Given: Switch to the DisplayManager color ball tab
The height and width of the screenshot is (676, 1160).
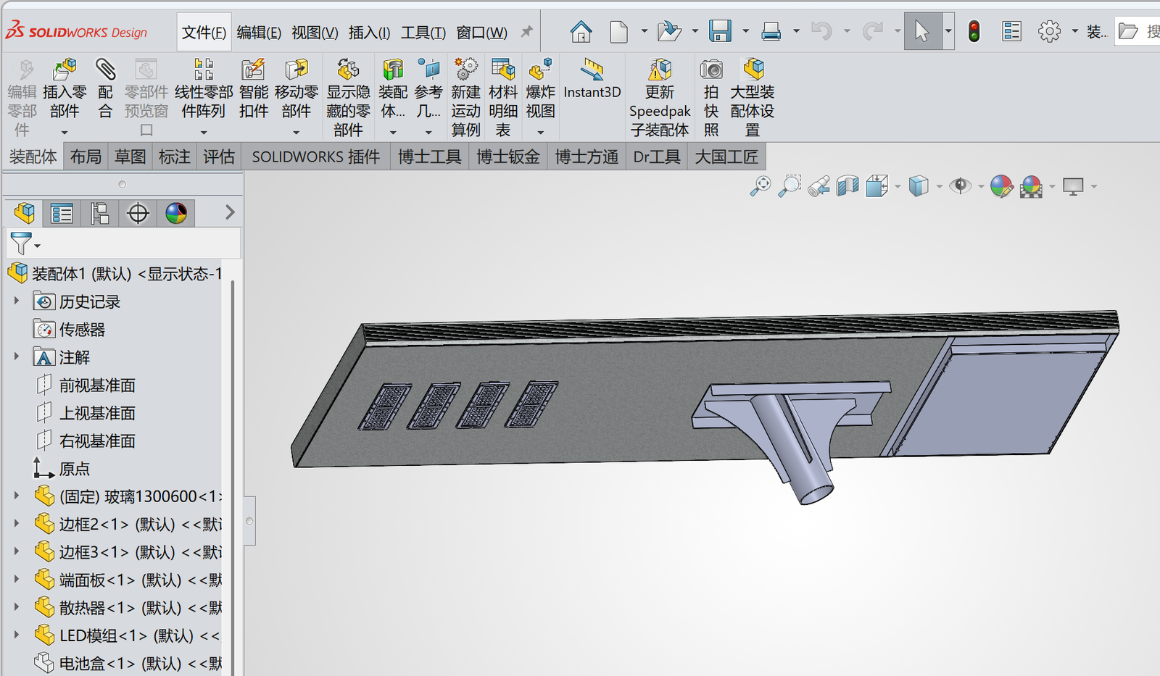Looking at the screenshot, I should tap(176, 213).
